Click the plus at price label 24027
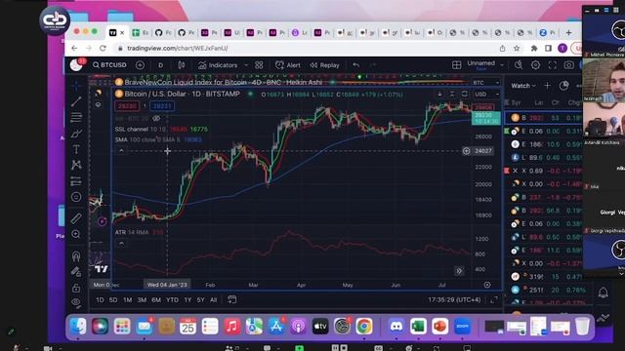625x351 pixels. pos(467,151)
